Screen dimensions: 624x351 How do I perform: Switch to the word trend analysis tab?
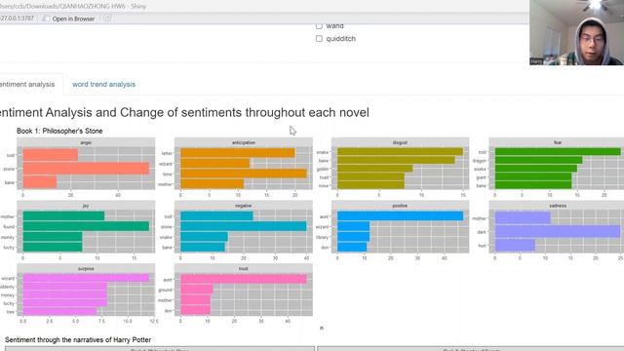tap(104, 85)
